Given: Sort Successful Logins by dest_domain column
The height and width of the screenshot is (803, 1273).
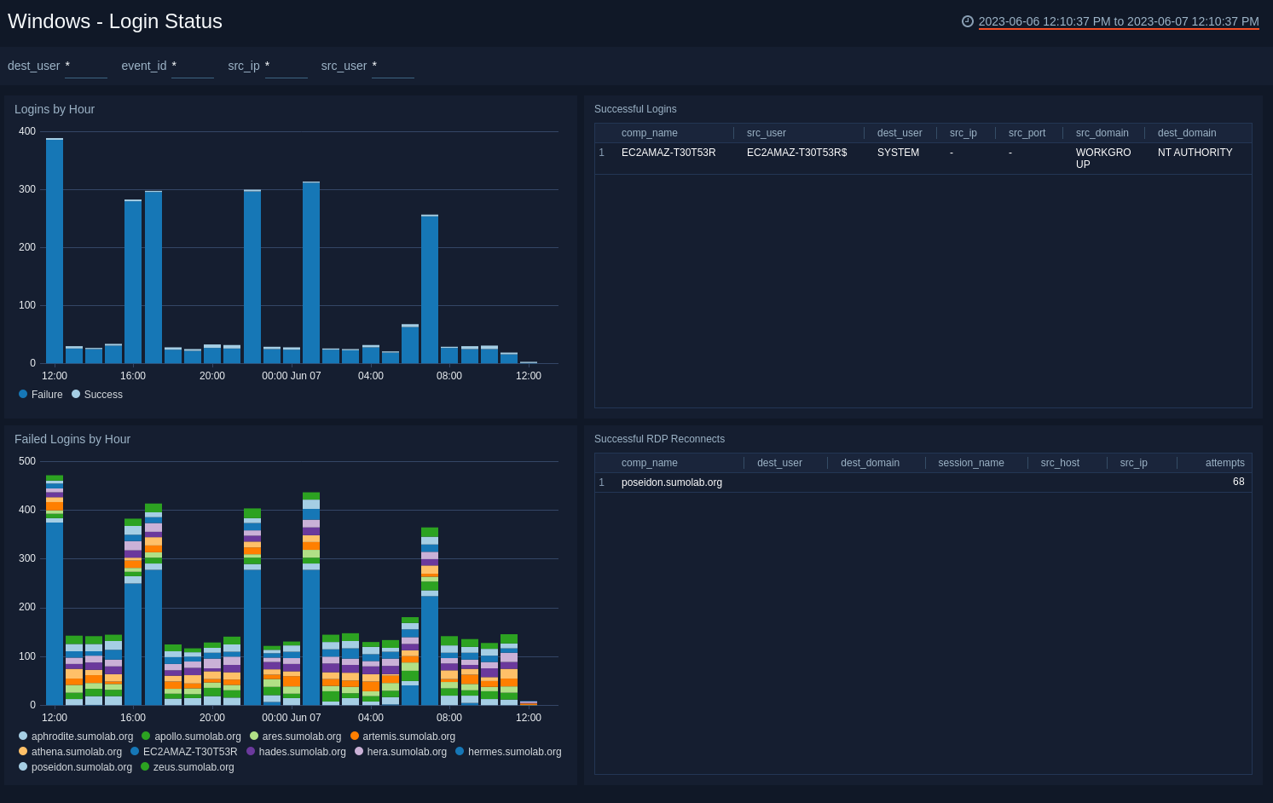Looking at the screenshot, I should coord(1187,133).
